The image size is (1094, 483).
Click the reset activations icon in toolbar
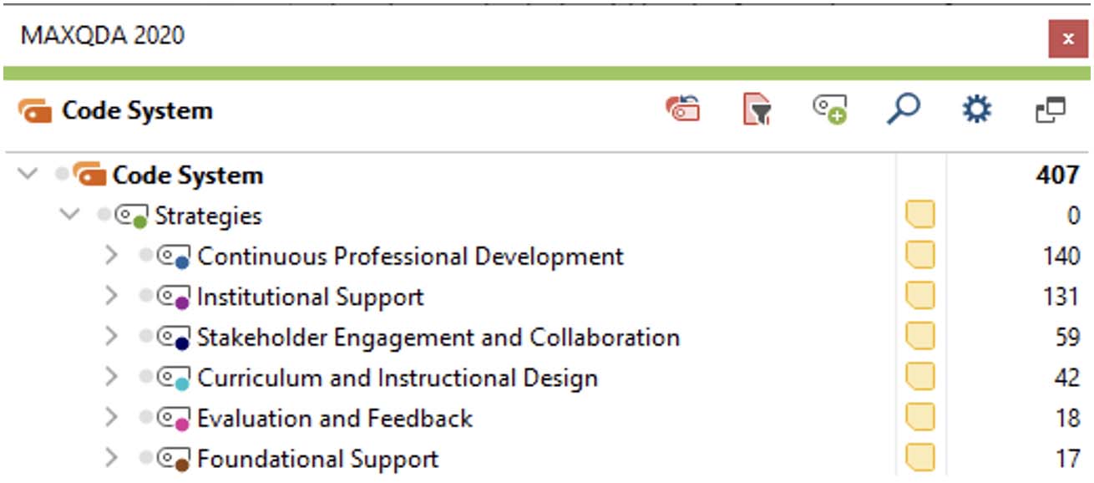tap(683, 110)
